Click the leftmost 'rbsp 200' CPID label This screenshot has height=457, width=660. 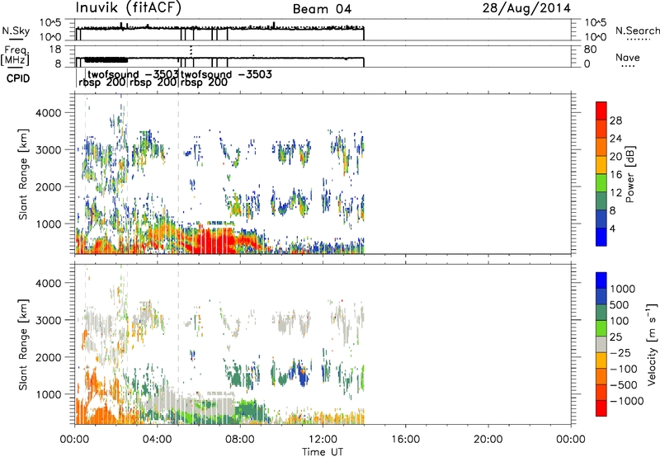pyautogui.click(x=101, y=82)
